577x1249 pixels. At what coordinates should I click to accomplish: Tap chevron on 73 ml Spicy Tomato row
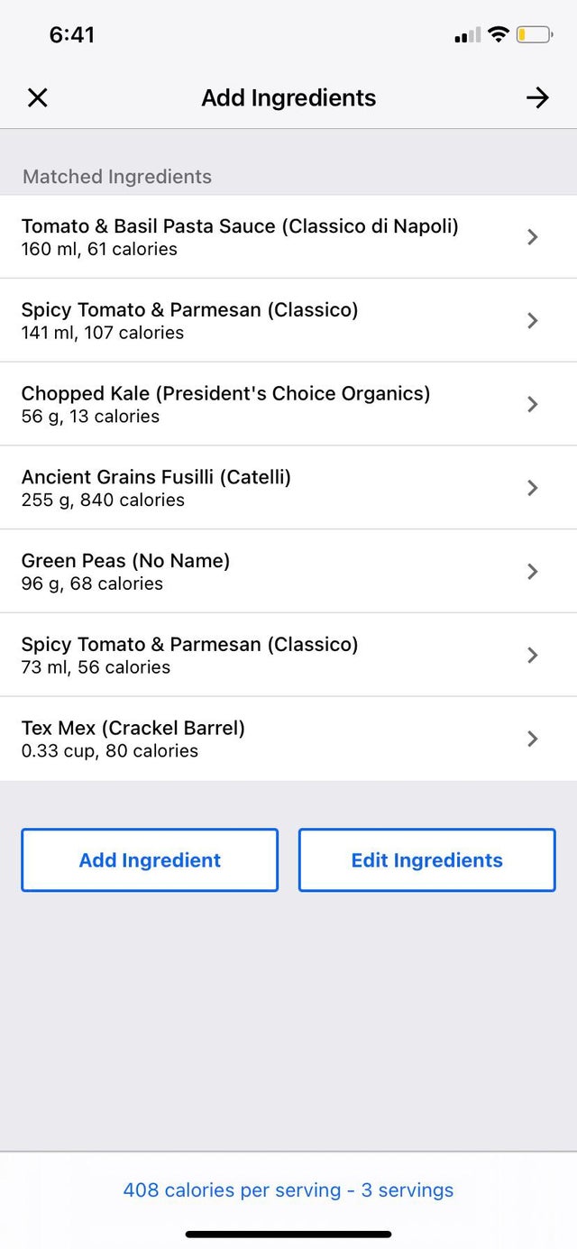(x=533, y=655)
